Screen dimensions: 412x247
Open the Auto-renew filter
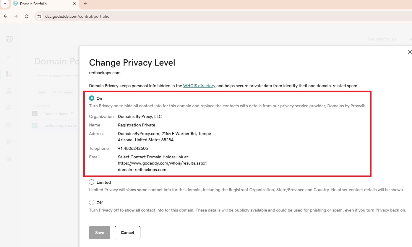pyautogui.click(x=63, y=92)
